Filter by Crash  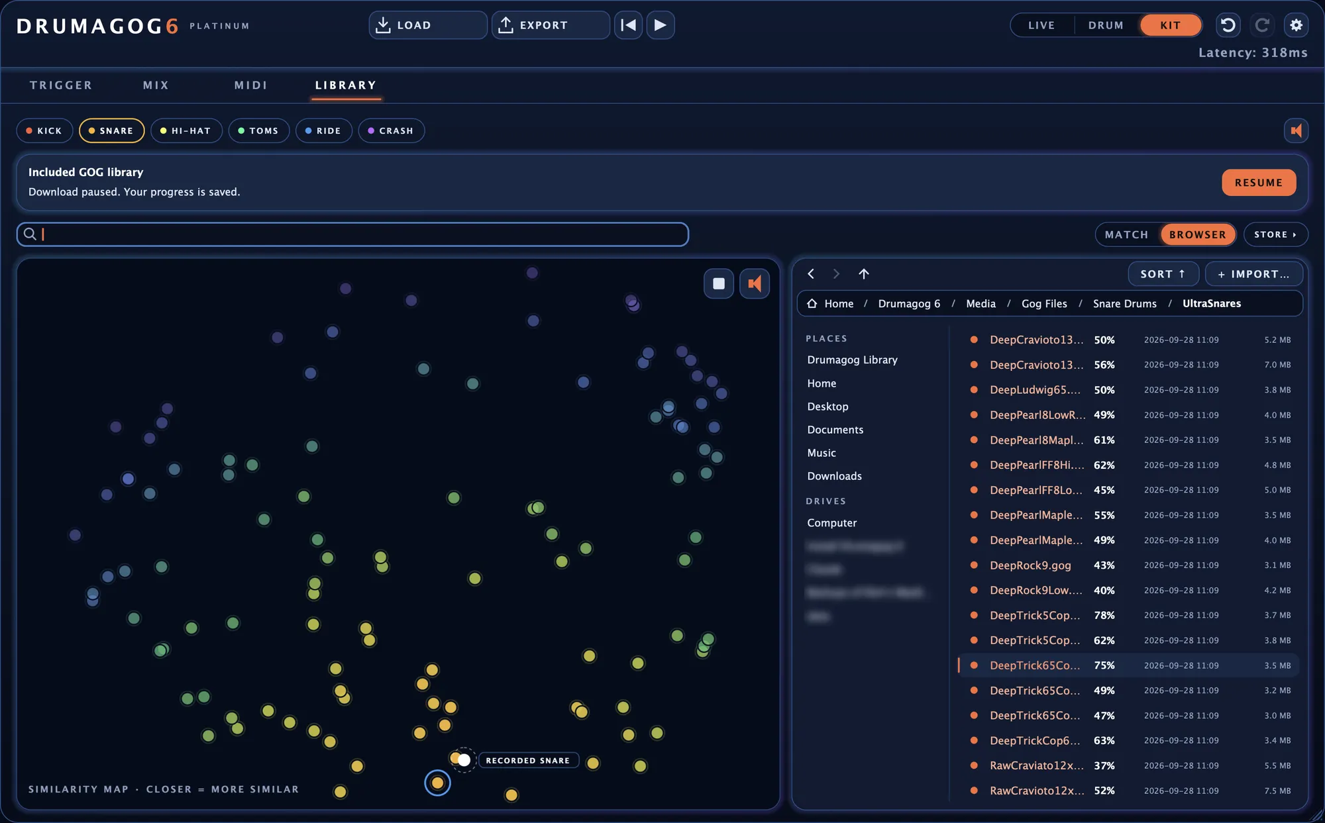[392, 130]
